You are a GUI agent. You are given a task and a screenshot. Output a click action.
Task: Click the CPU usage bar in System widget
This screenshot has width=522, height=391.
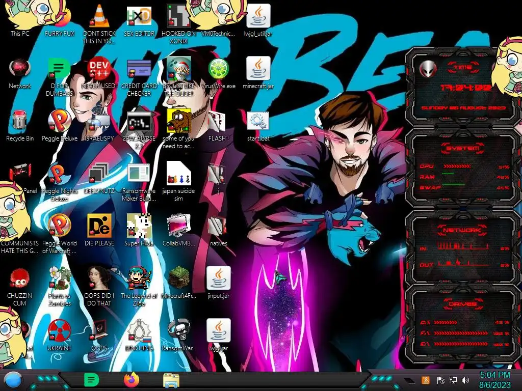457,166
